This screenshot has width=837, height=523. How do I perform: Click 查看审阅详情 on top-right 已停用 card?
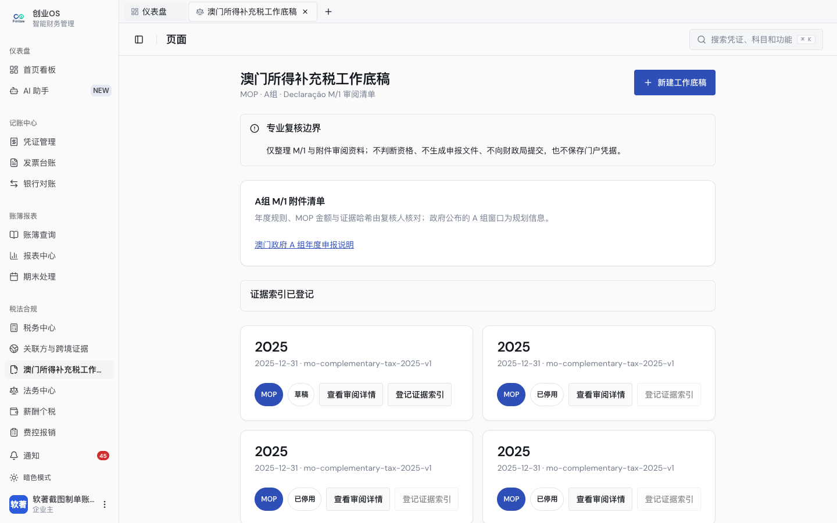[x=600, y=395]
